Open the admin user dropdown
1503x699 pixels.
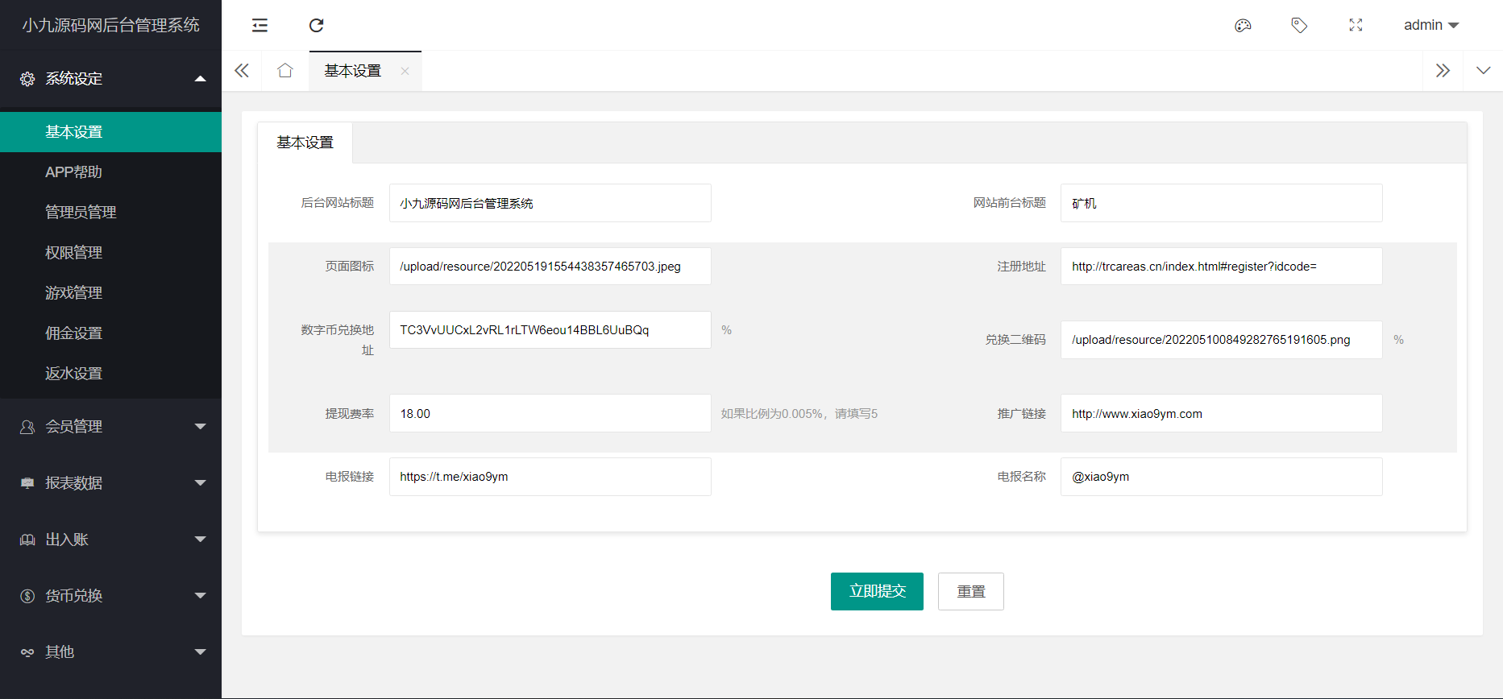(1431, 25)
